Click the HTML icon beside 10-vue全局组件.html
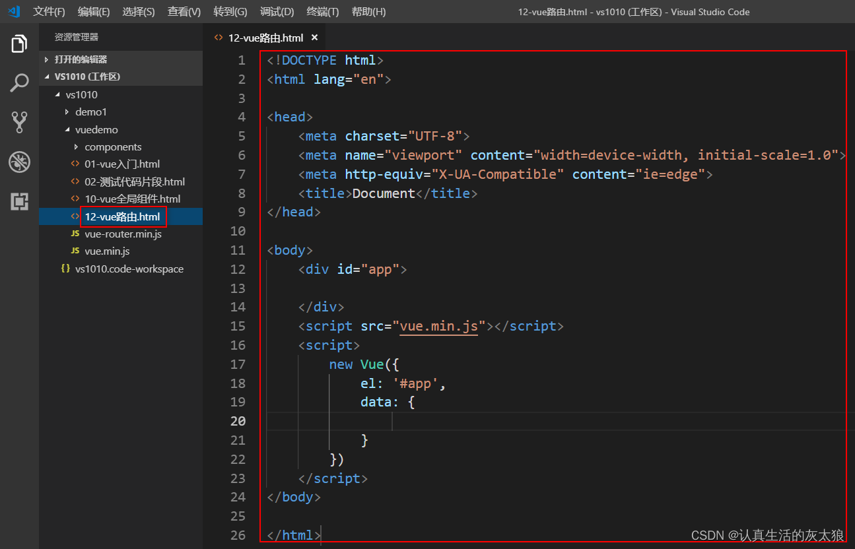 pyautogui.click(x=75, y=199)
